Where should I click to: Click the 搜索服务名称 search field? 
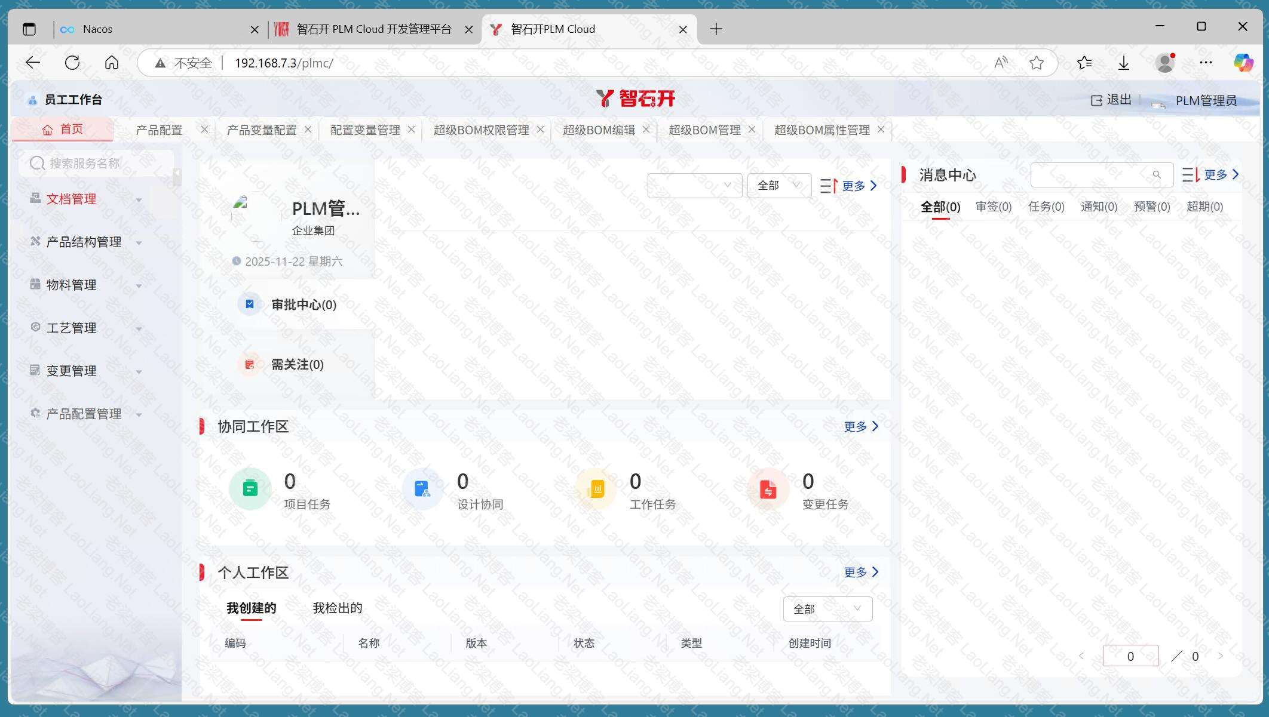click(x=96, y=164)
